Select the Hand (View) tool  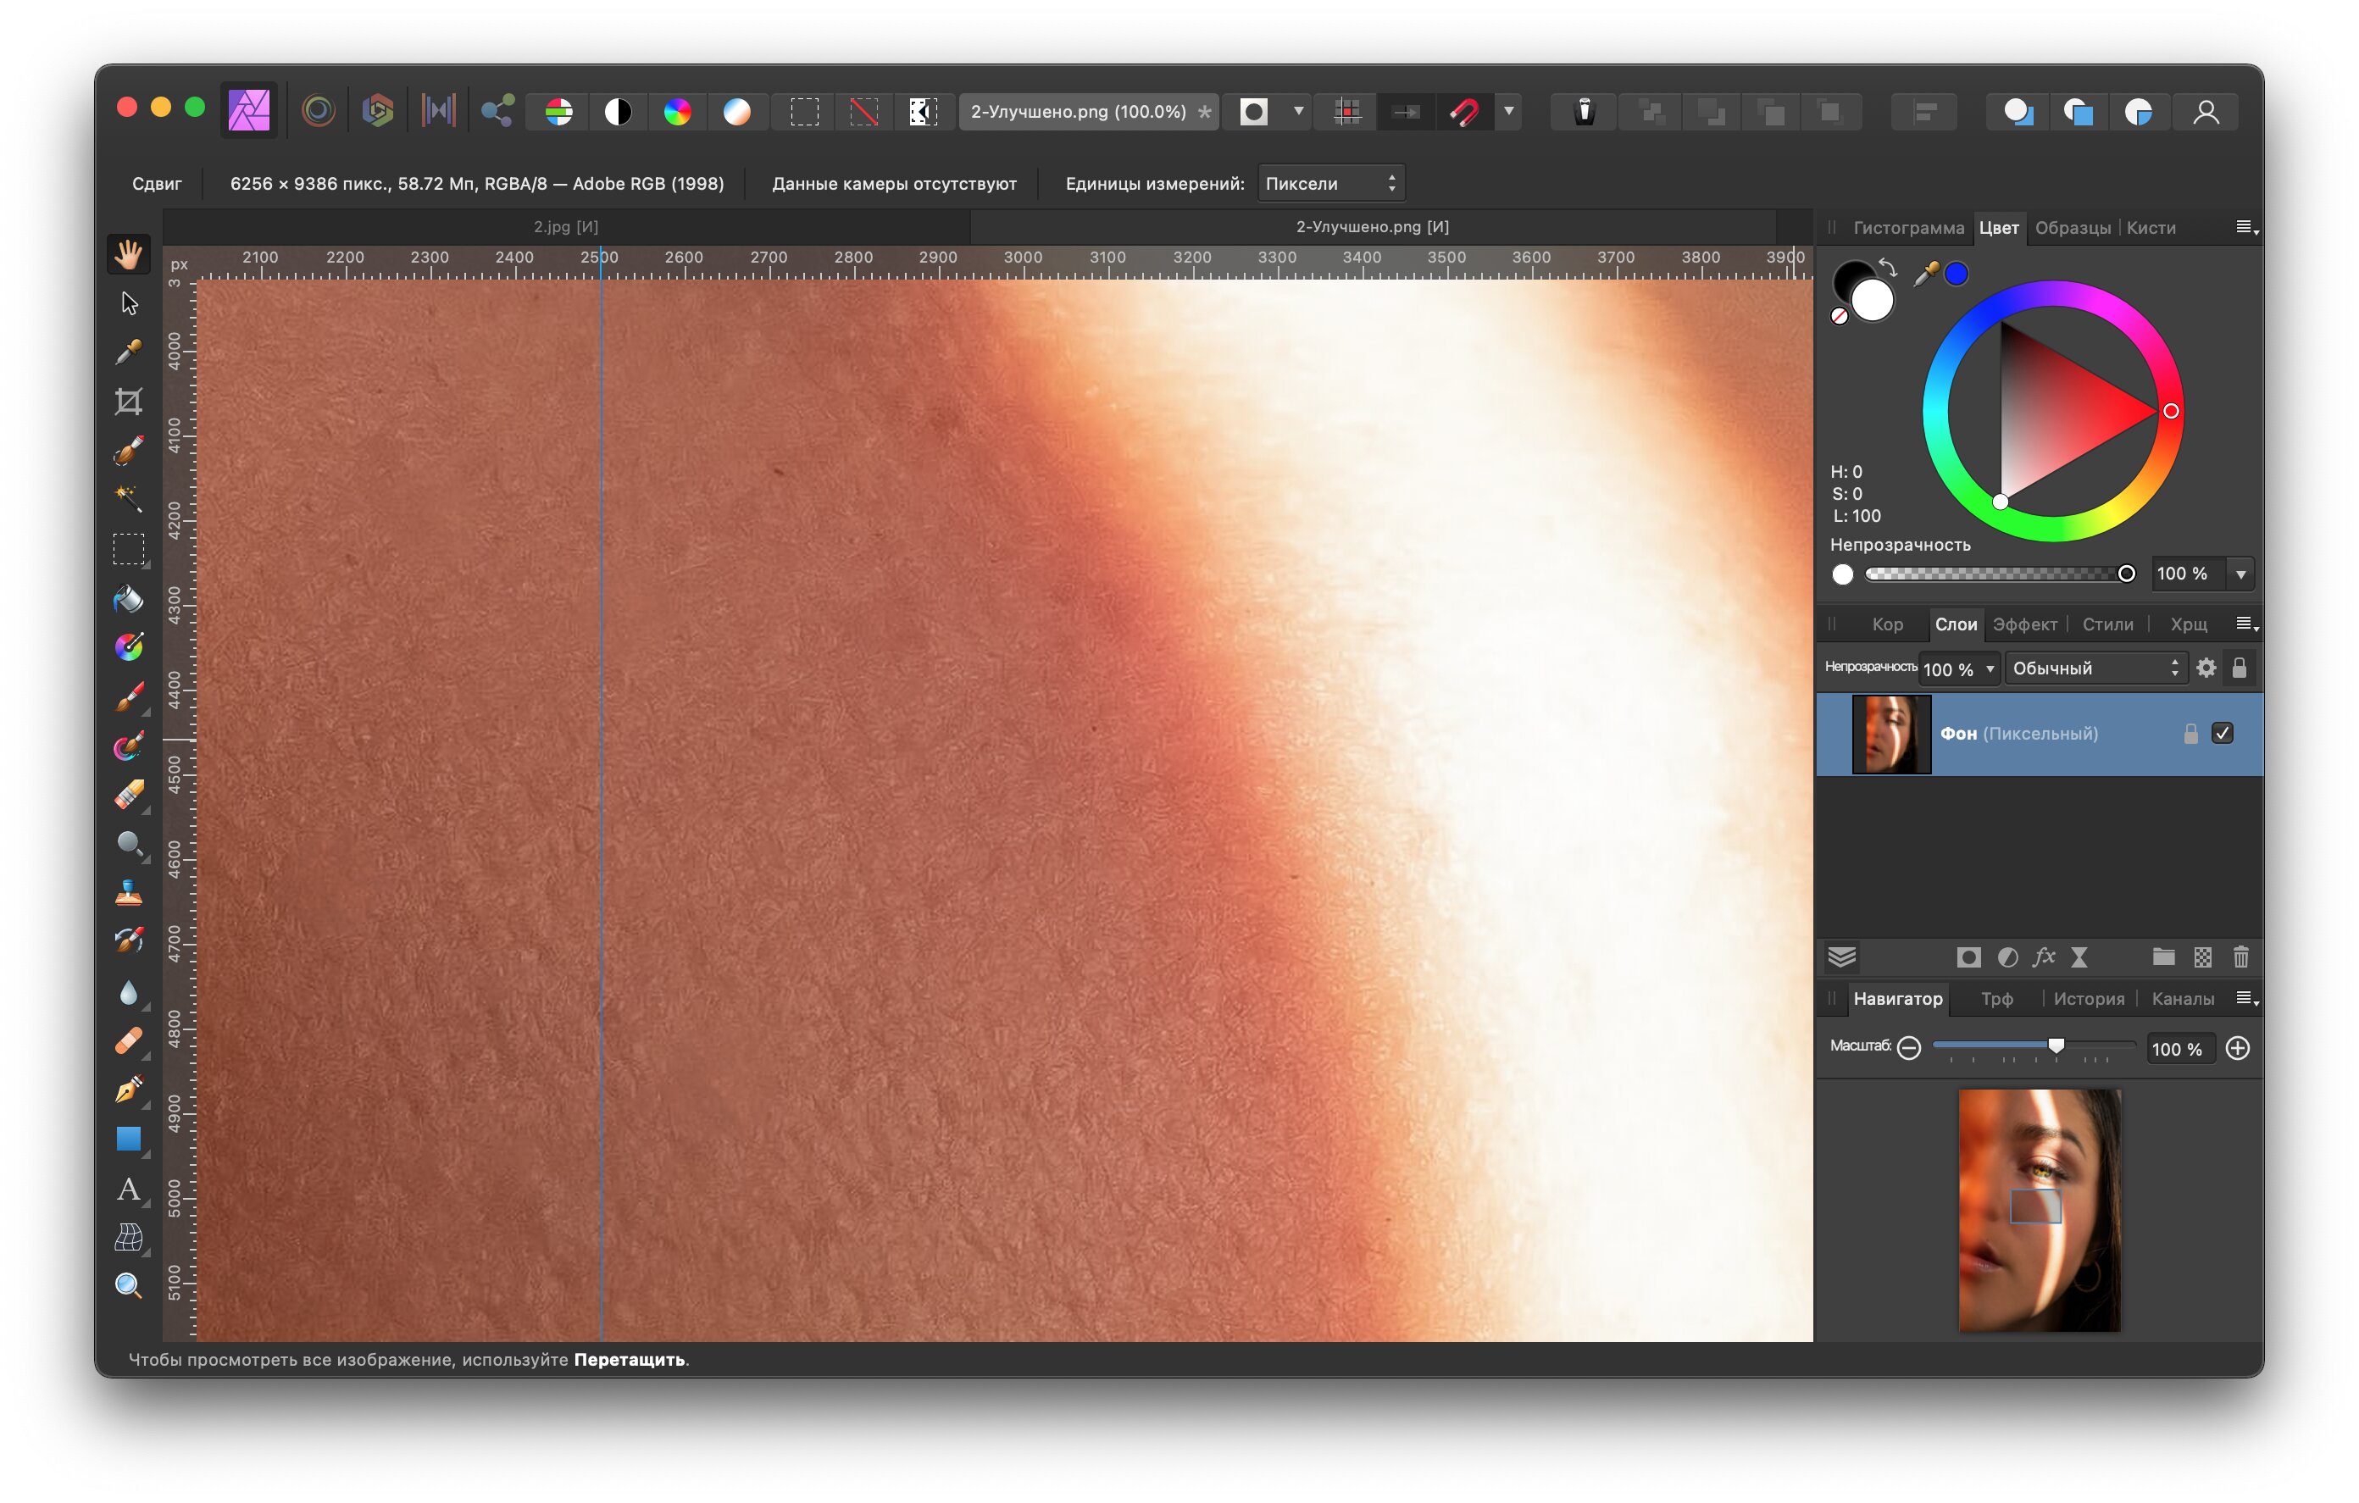tap(128, 254)
